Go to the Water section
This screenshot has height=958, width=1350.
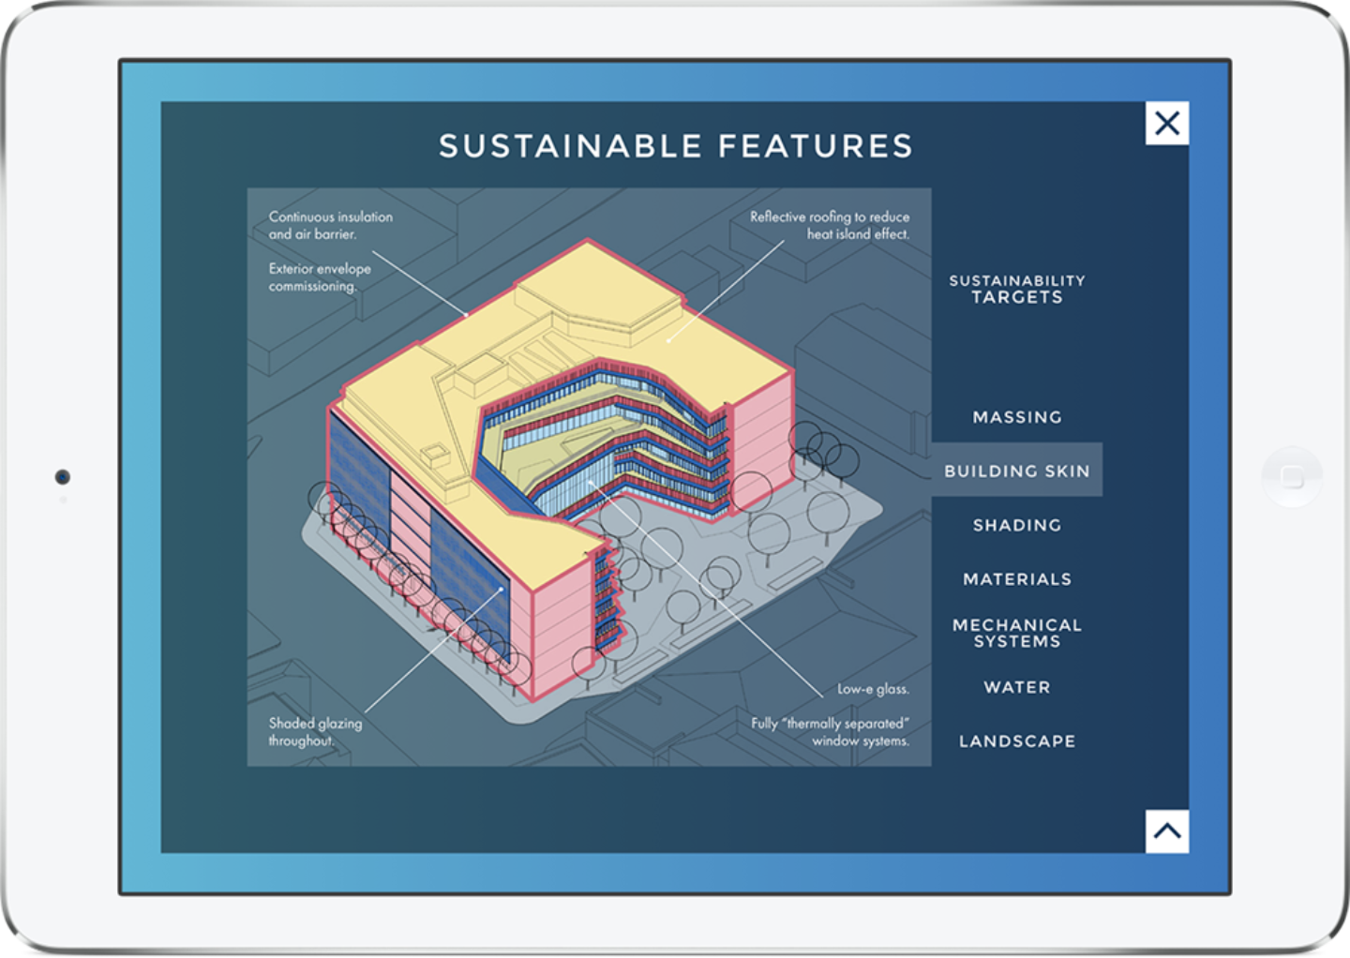point(1017,687)
